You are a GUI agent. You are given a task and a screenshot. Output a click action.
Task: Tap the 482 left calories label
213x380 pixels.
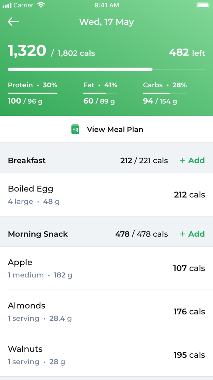click(x=187, y=53)
